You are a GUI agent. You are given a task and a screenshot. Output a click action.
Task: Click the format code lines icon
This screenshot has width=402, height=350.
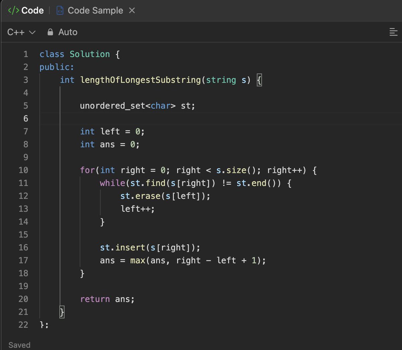pyautogui.click(x=393, y=32)
